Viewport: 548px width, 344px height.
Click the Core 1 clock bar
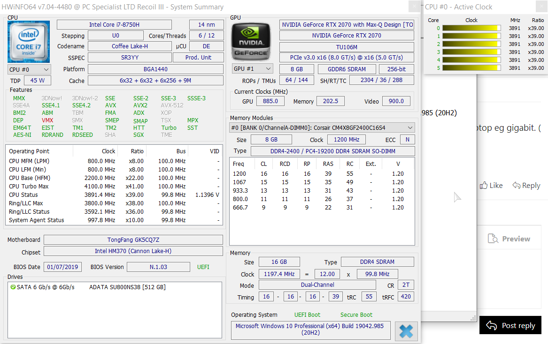point(471,36)
